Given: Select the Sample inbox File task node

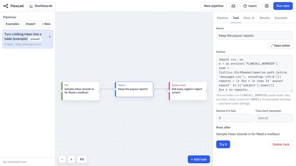Looking at the screenshot, I should (x=80, y=91).
